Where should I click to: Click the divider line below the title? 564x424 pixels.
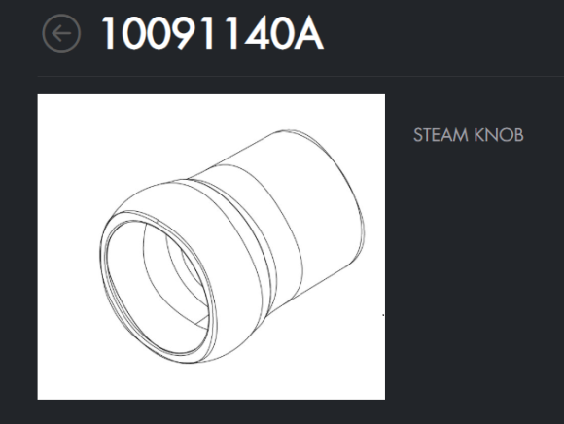coord(300,76)
